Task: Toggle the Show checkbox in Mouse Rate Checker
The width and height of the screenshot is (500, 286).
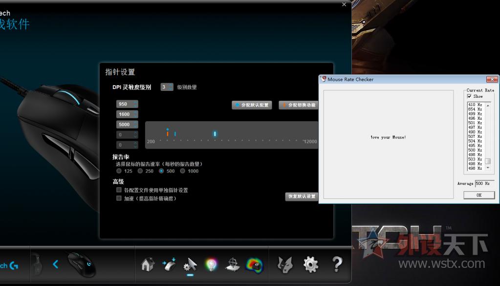Action: pyautogui.click(x=470, y=96)
